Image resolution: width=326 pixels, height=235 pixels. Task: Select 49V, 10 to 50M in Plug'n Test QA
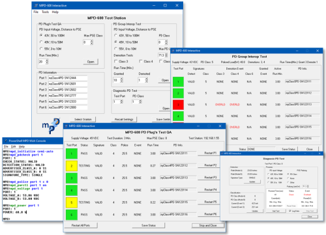pos(41,42)
